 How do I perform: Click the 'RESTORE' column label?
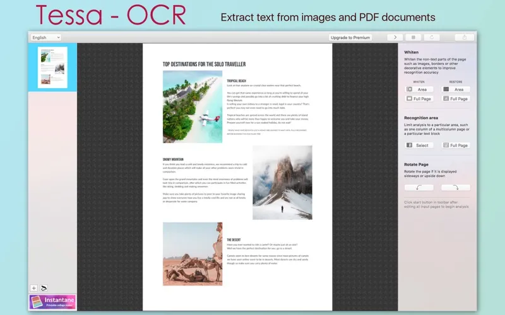455,82
